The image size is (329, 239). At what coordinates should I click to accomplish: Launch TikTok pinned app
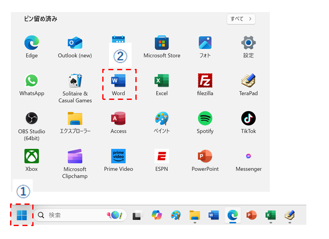point(248,119)
